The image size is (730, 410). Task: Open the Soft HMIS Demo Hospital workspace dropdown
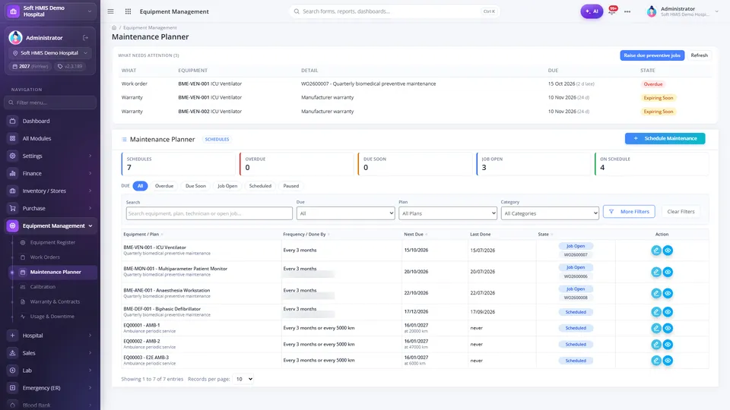pos(50,11)
